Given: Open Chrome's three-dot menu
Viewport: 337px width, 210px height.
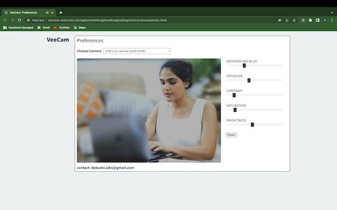Looking at the screenshot, I should pos(332,20).
